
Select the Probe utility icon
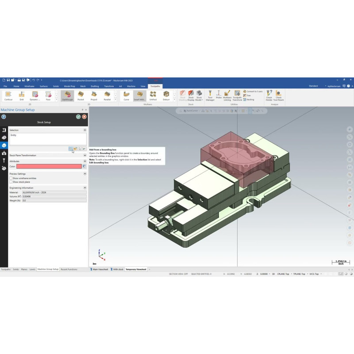click(x=219, y=95)
